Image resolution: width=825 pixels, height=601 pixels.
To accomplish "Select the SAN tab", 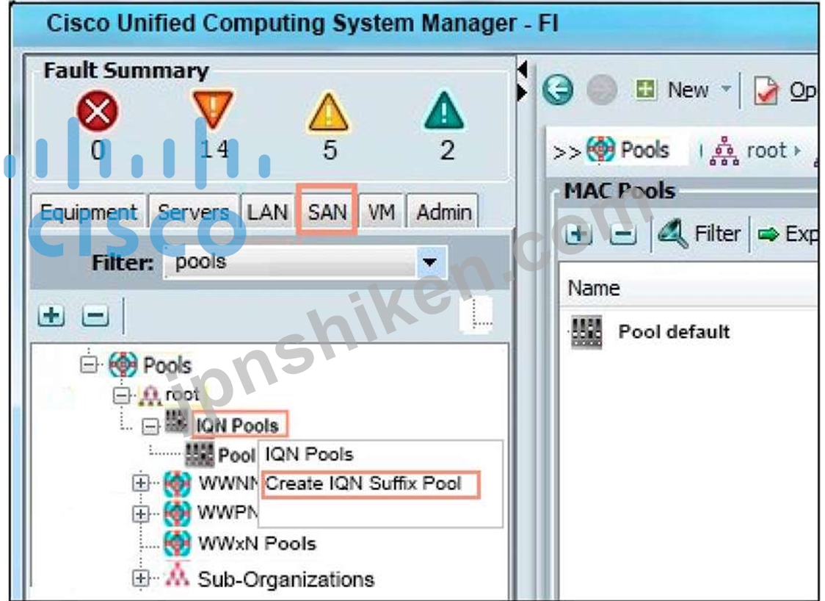I will 327,212.
